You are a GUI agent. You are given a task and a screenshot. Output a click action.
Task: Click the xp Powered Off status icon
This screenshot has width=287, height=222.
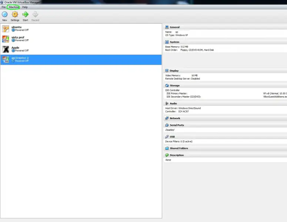click(x=13, y=61)
